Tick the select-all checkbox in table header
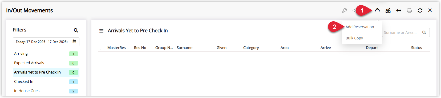The image size is (441, 98). (102, 48)
